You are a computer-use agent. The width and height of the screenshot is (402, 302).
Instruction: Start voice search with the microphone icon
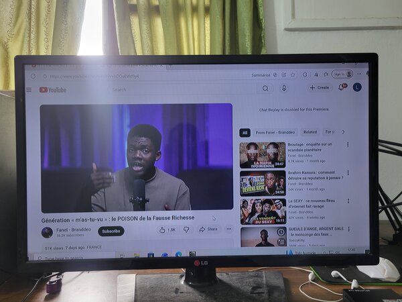click(x=284, y=88)
